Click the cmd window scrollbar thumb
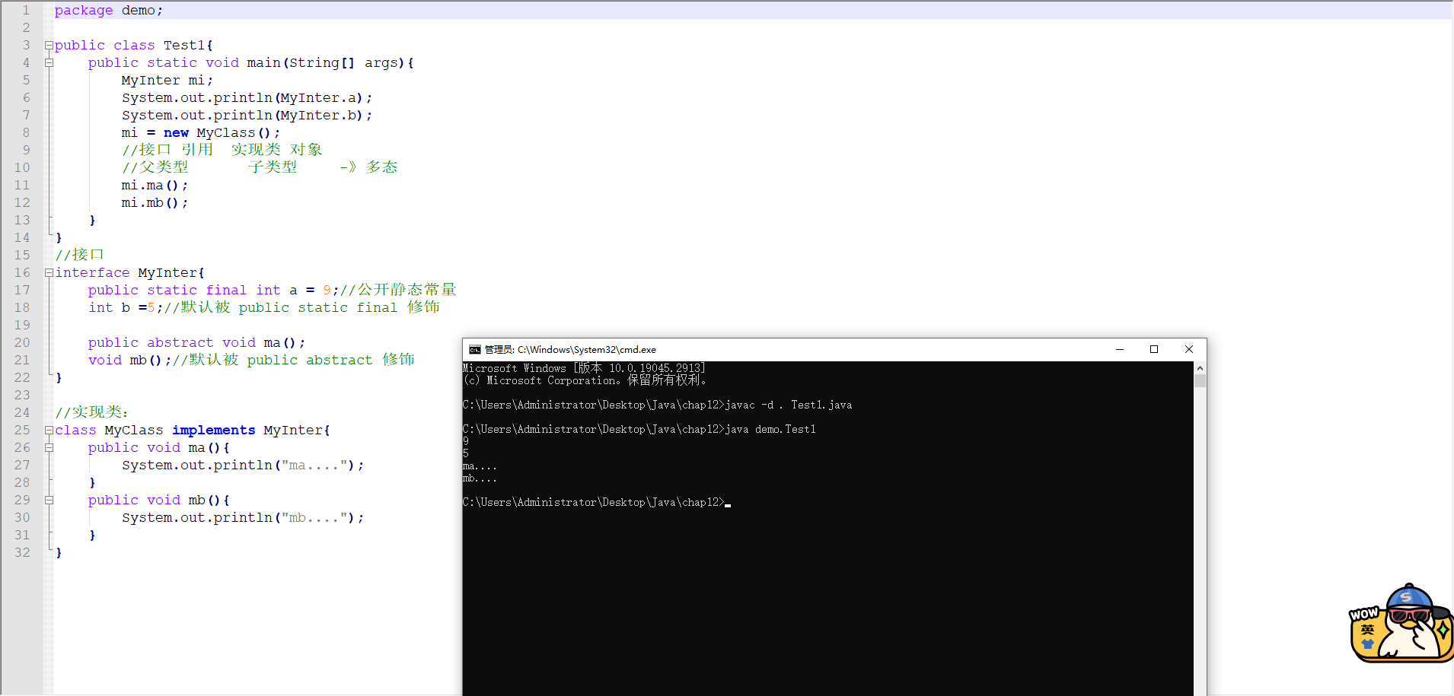This screenshot has width=1454, height=696. [1200, 381]
